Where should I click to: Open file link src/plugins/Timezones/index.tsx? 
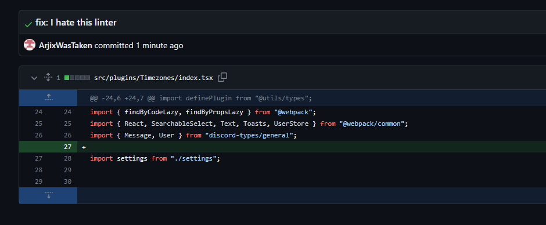153,78
